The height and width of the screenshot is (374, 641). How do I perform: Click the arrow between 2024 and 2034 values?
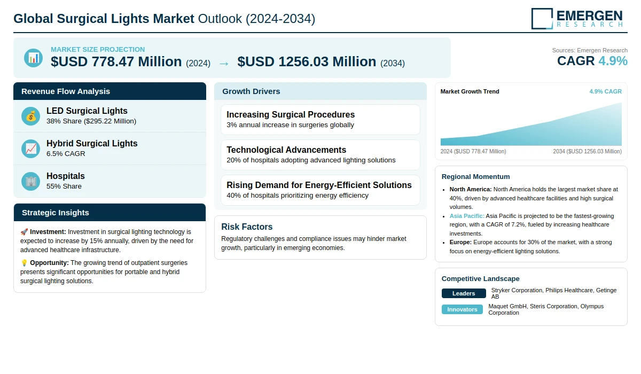(x=224, y=63)
